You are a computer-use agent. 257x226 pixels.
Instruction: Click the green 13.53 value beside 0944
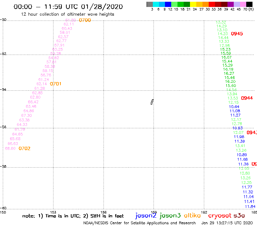(233, 98)
